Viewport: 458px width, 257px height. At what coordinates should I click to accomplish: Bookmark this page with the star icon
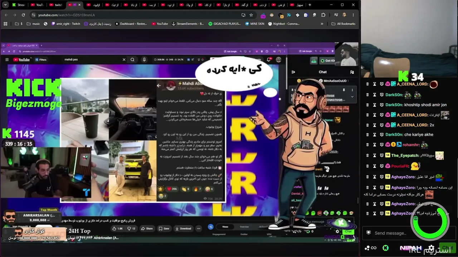pos(251,15)
